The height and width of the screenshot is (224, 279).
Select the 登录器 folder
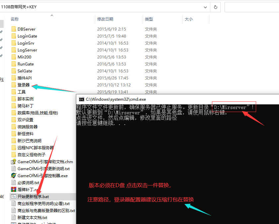pyautogui.click(x=23, y=85)
